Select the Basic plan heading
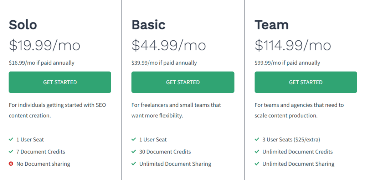 coord(148,25)
